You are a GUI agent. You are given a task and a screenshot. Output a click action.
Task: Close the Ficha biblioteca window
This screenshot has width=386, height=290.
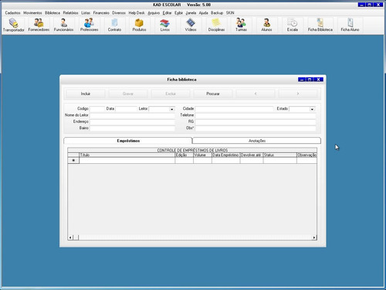point(319,80)
